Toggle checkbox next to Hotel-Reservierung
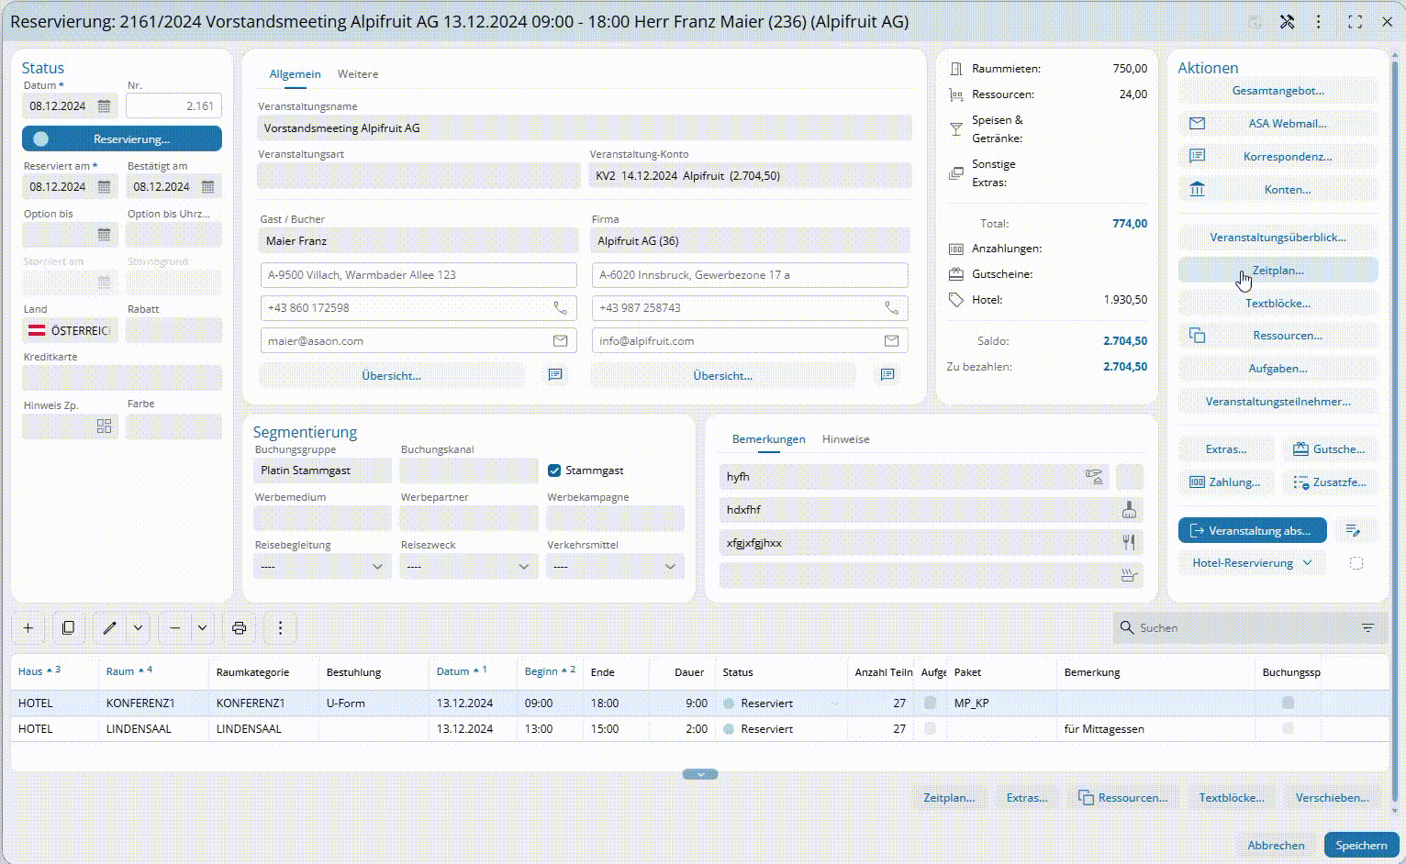The width and height of the screenshot is (1406, 864). (1356, 563)
